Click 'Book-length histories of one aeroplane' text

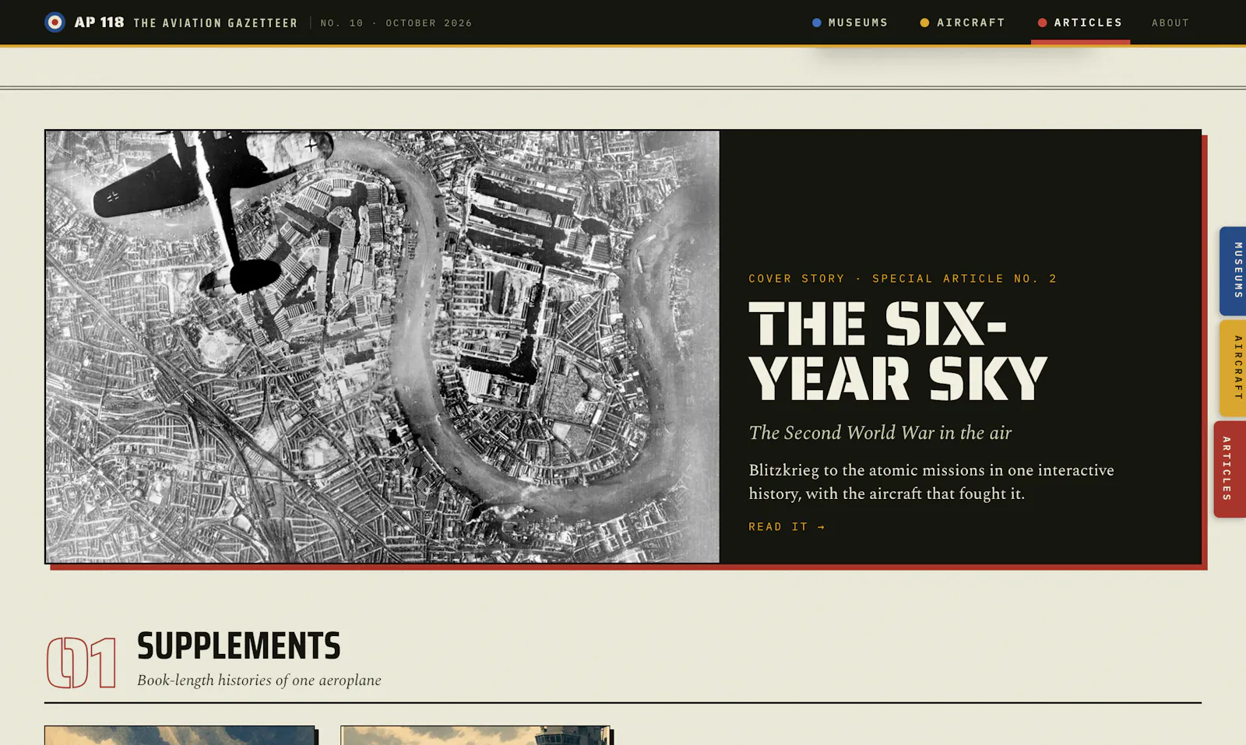(259, 680)
